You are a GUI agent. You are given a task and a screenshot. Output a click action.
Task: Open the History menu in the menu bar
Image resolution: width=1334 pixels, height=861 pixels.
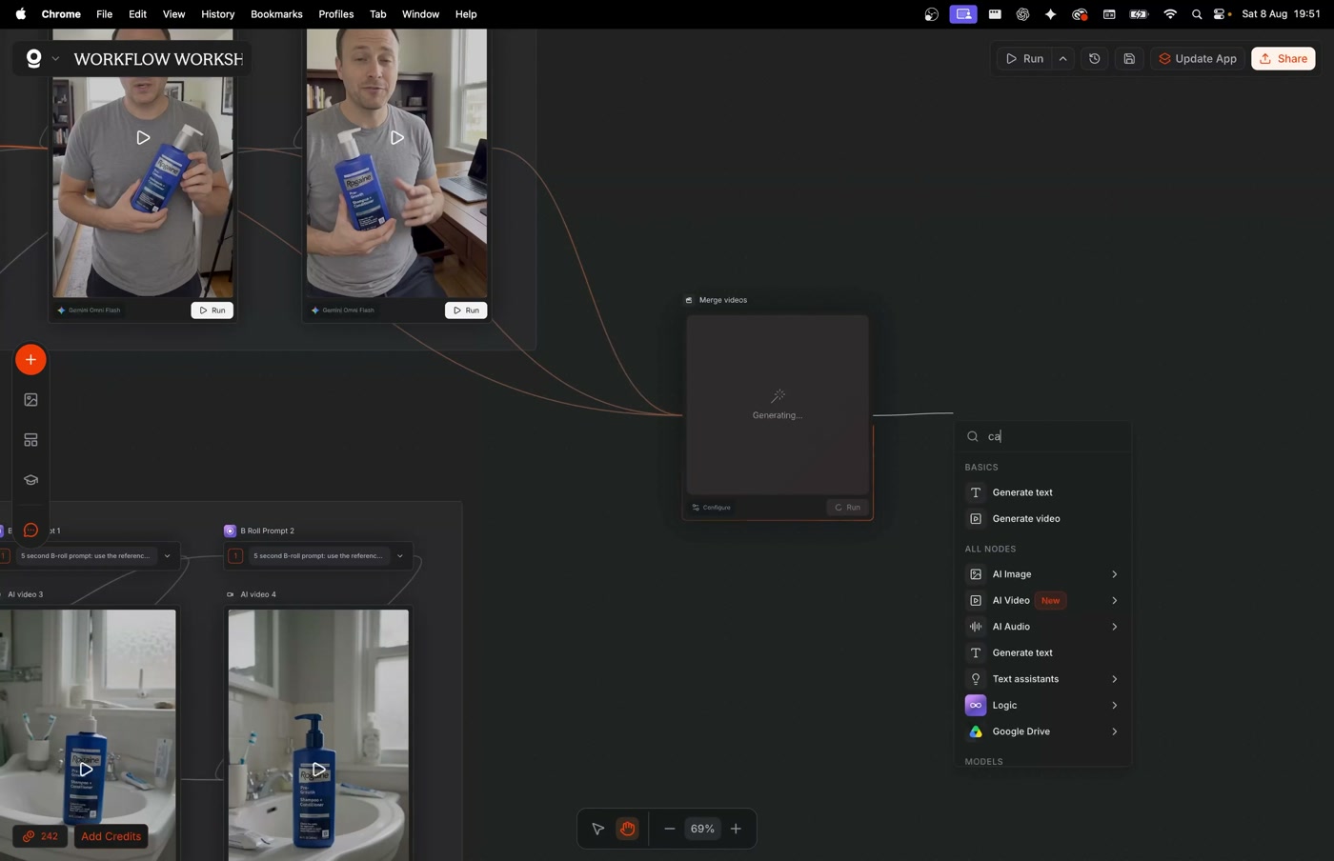(218, 14)
